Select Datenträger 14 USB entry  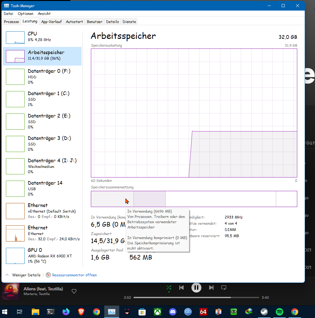coord(42,188)
